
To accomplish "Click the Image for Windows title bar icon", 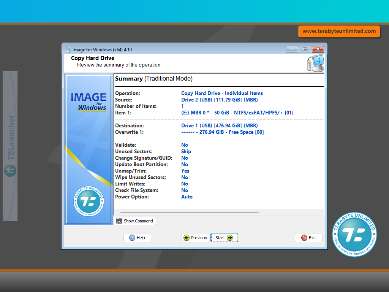I will (68, 50).
